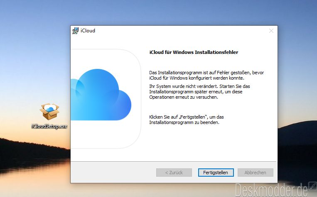317x197 pixels.
Task: Click the paragraph starting Das Installationsprogramm
Action: 206,75
